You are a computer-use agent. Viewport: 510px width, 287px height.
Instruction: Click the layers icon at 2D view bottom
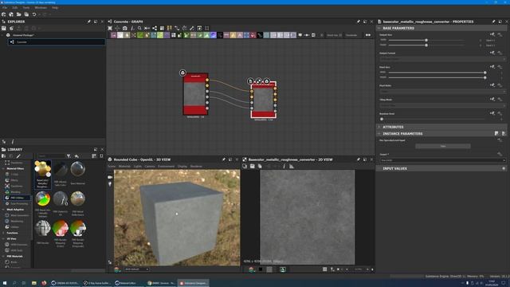click(x=251, y=269)
